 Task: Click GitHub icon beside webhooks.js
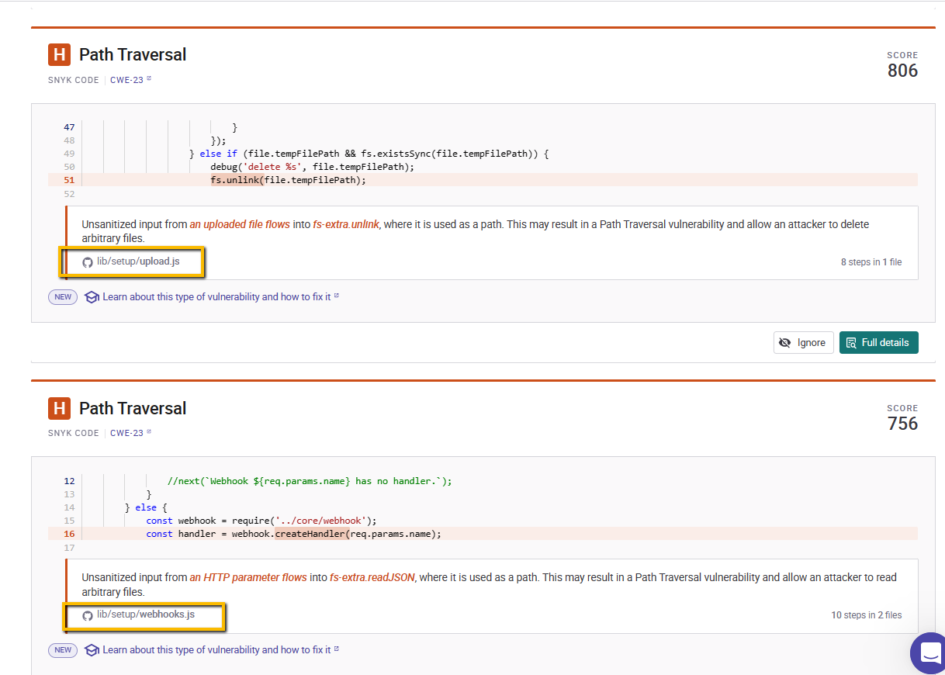click(x=88, y=615)
